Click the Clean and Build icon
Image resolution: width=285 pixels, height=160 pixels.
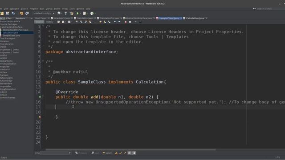point(71,13)
